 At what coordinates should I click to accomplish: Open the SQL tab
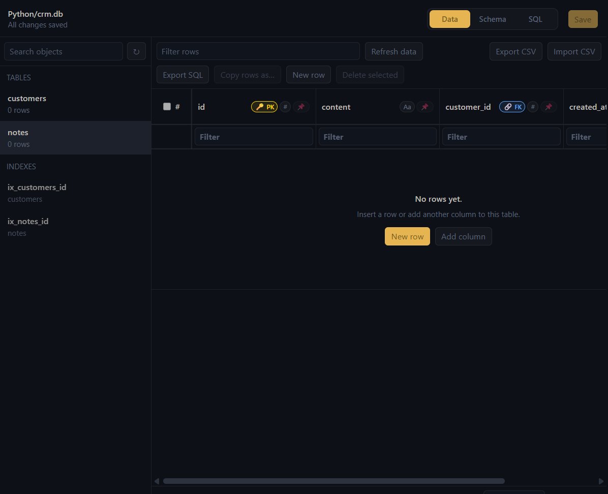coord(535,19)
